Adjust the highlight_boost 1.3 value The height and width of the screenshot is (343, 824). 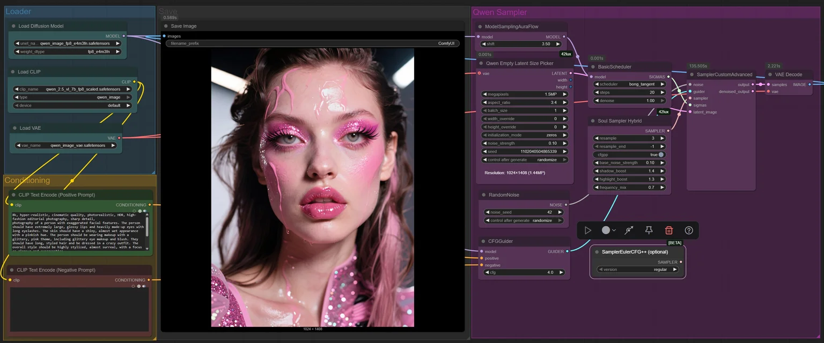pos(630,179)
